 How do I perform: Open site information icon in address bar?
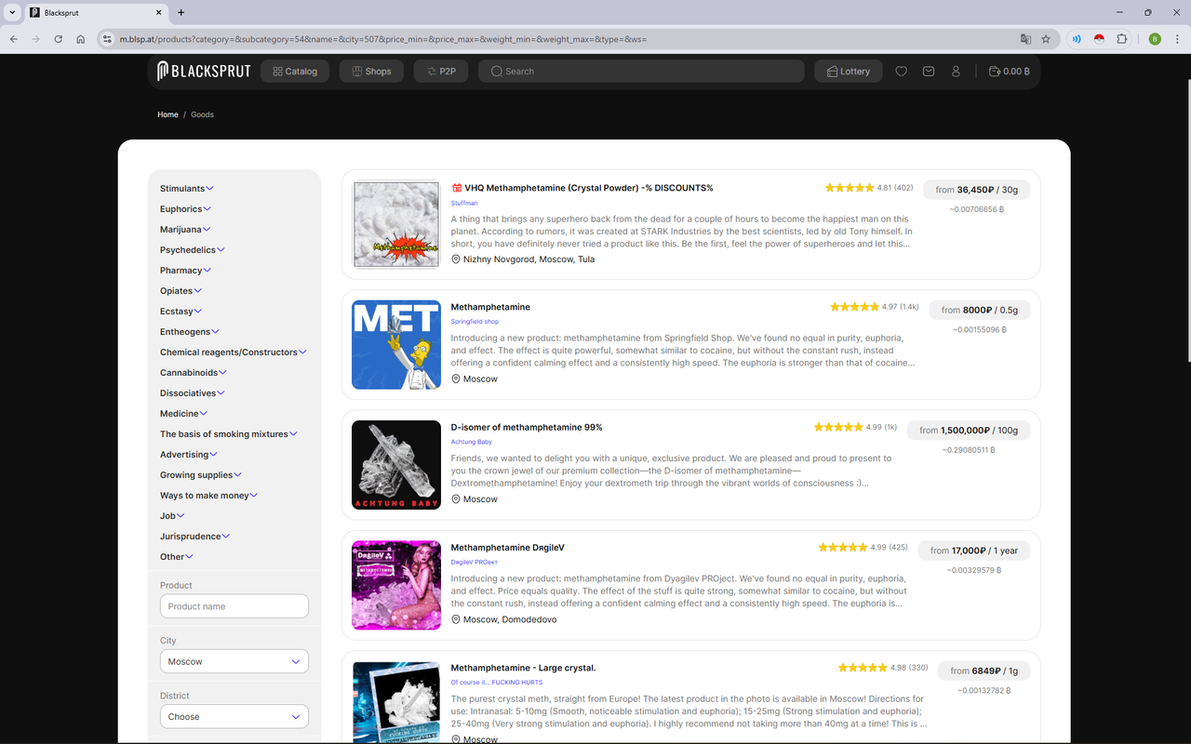pos(107,39)
